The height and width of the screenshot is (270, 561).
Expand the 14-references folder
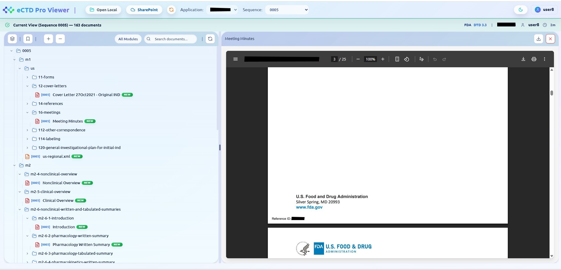[27, 104]
